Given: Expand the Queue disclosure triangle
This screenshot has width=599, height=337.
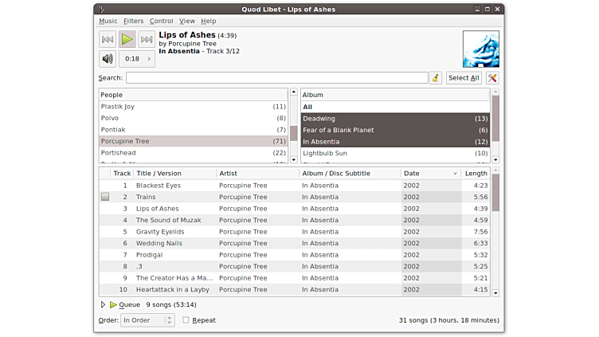Looking at the screenshot, I should pyautogui.click(x=103, y=304).
